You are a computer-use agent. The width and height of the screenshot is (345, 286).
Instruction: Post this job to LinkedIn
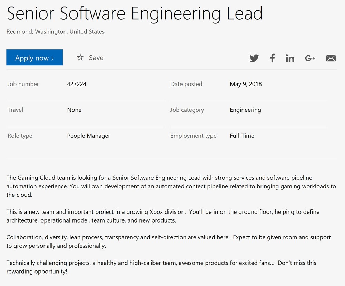click(x=290, y=58)
